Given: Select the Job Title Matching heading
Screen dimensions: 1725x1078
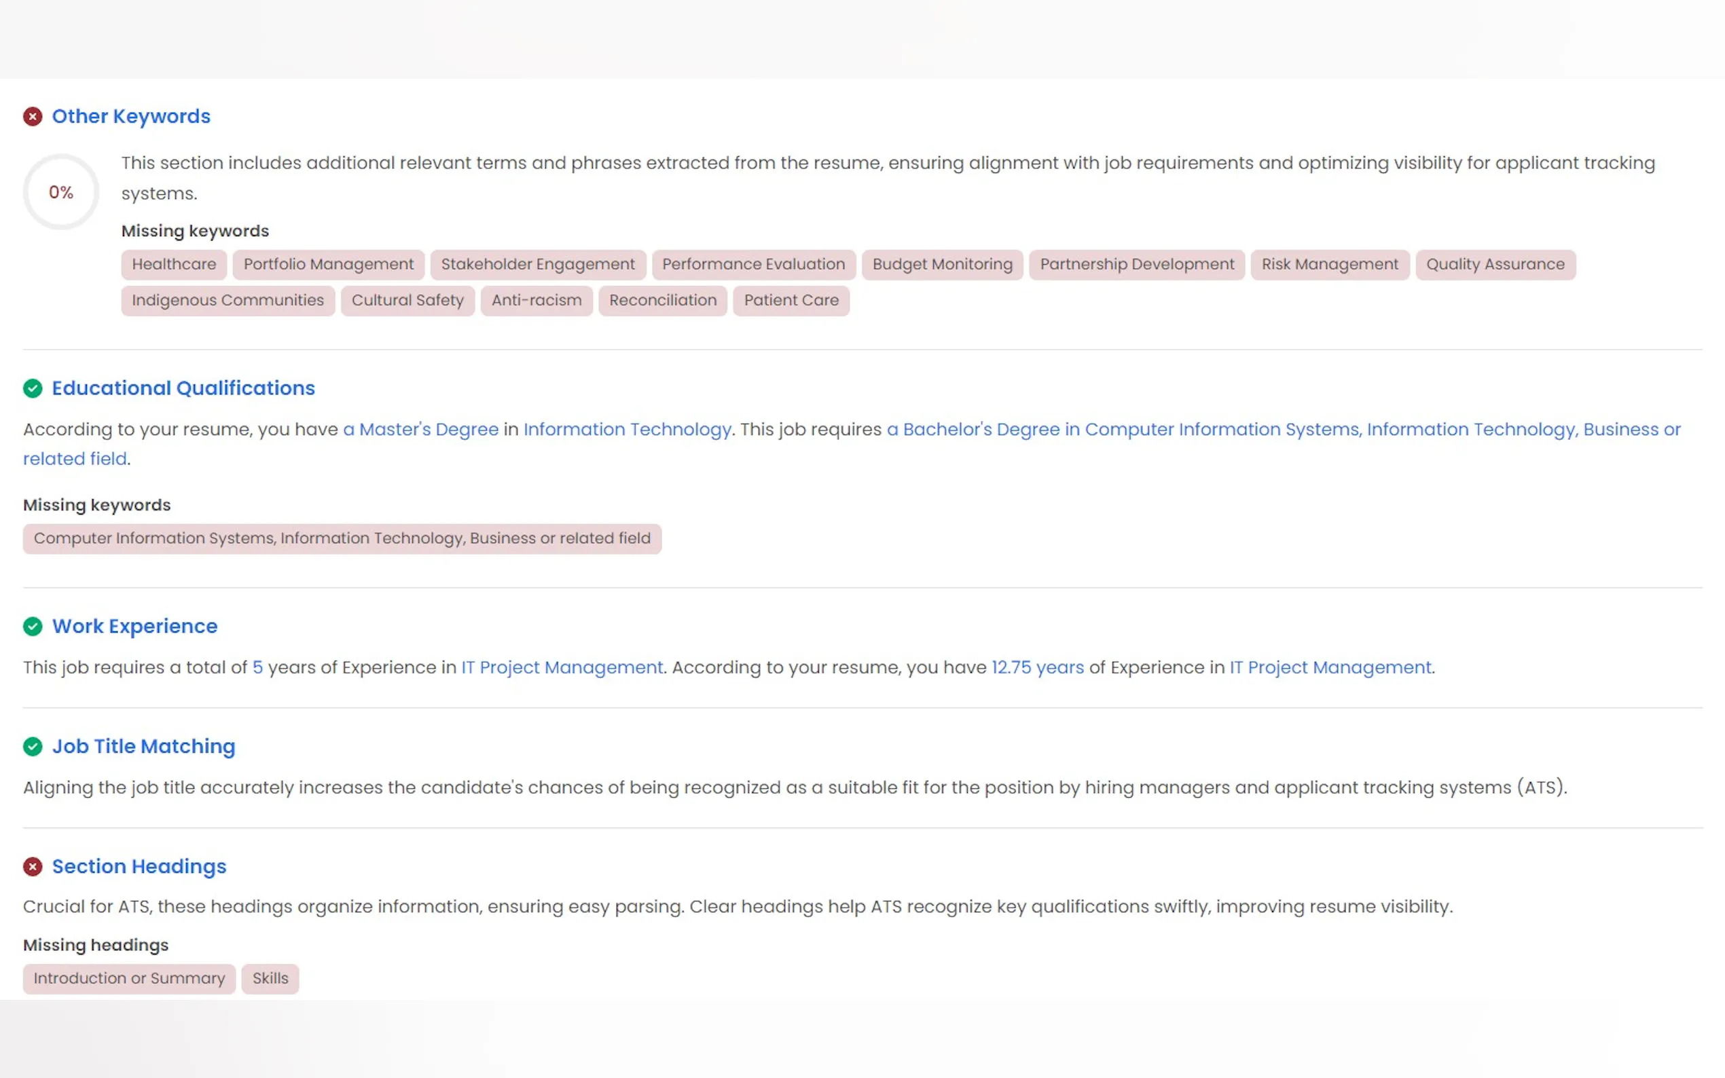Looking at the screenshot, I should [143, 747].
